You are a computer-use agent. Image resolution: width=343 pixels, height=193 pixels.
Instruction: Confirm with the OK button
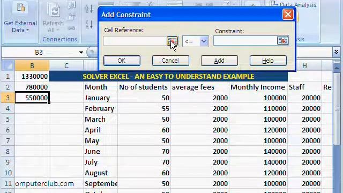click(x=122, y=61)
